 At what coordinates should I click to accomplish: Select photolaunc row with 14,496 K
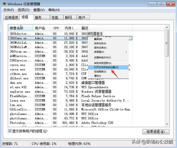(70, 114)
